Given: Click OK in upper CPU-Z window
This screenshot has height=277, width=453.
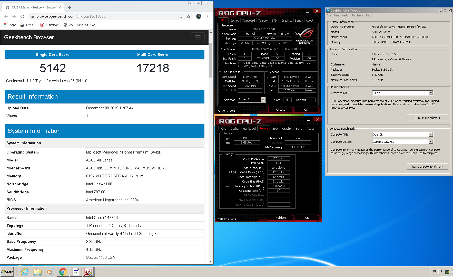Looking at the screenshot, I should point(306,110).
